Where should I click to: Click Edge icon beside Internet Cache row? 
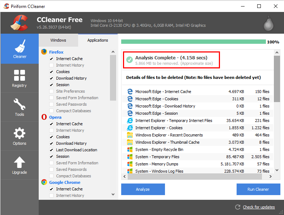tap(130, 92)
